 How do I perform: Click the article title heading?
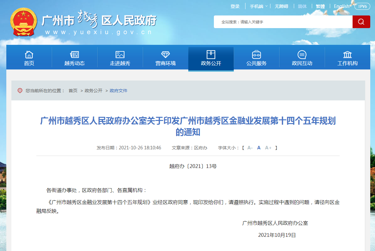click(188, 126)
